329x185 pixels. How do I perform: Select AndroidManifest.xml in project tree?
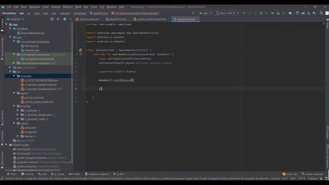[32, 33]
